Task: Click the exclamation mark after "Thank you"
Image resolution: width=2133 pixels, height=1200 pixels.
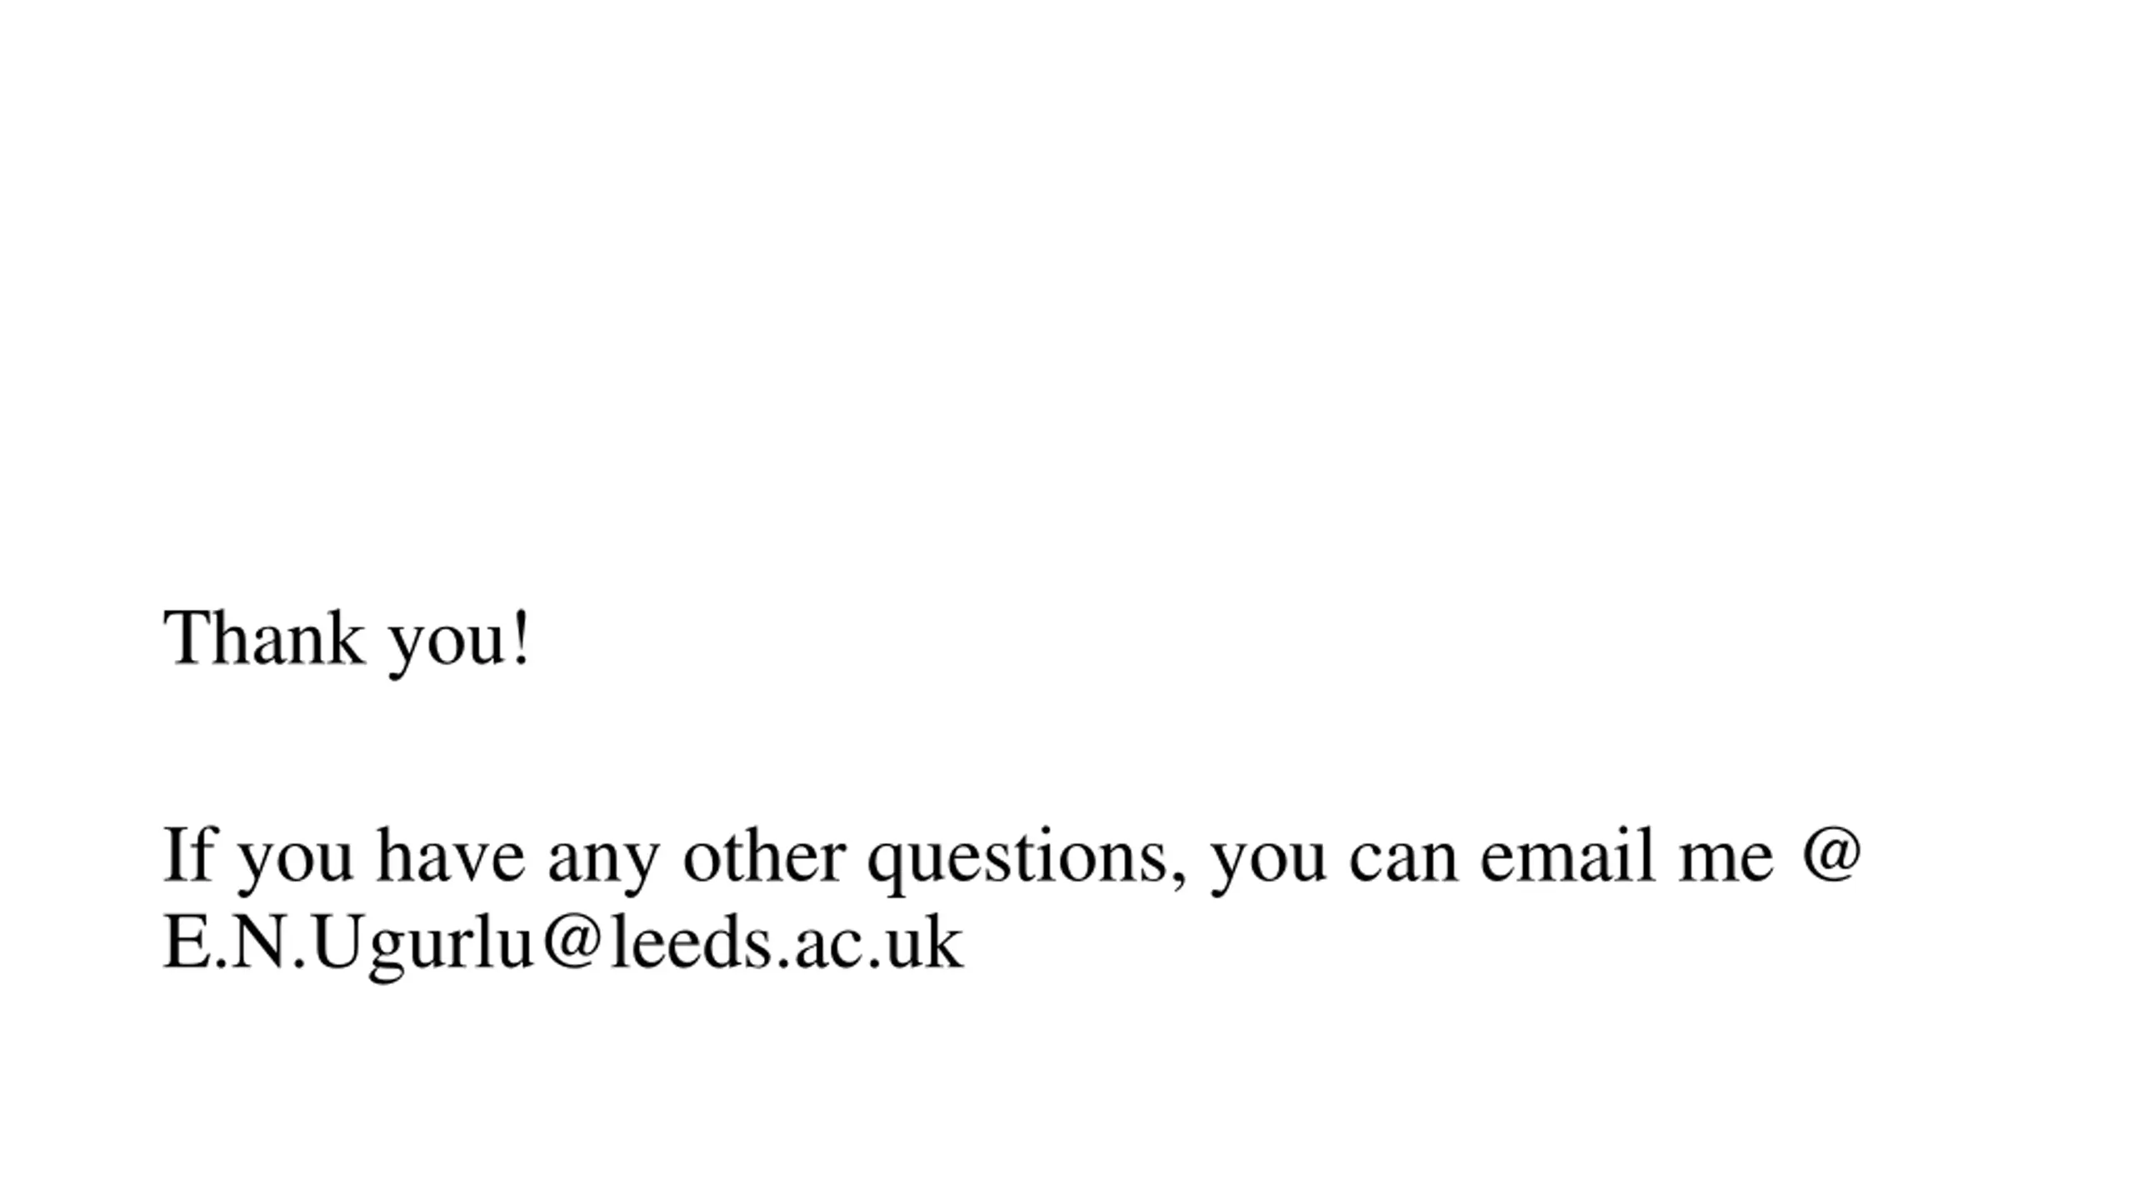Action: (522, 638)
